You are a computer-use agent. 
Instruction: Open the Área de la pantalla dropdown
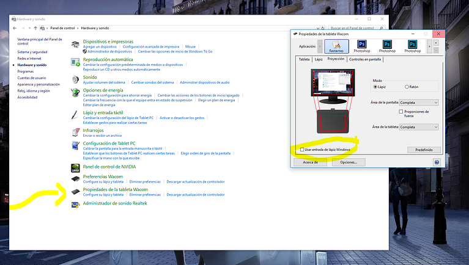(x=419, y=103)
